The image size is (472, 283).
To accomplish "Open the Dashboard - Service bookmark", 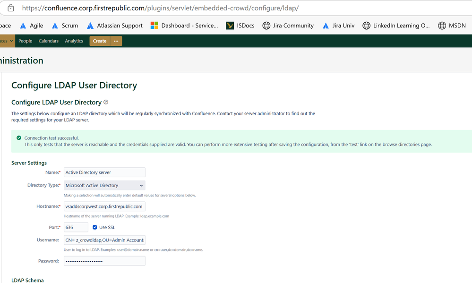I will 184,26.
